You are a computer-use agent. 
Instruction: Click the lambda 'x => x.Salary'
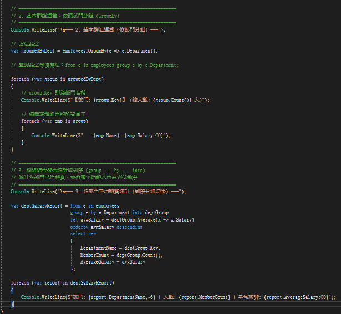coord(175,220)
